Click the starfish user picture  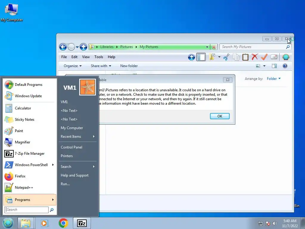coord(88,87)
